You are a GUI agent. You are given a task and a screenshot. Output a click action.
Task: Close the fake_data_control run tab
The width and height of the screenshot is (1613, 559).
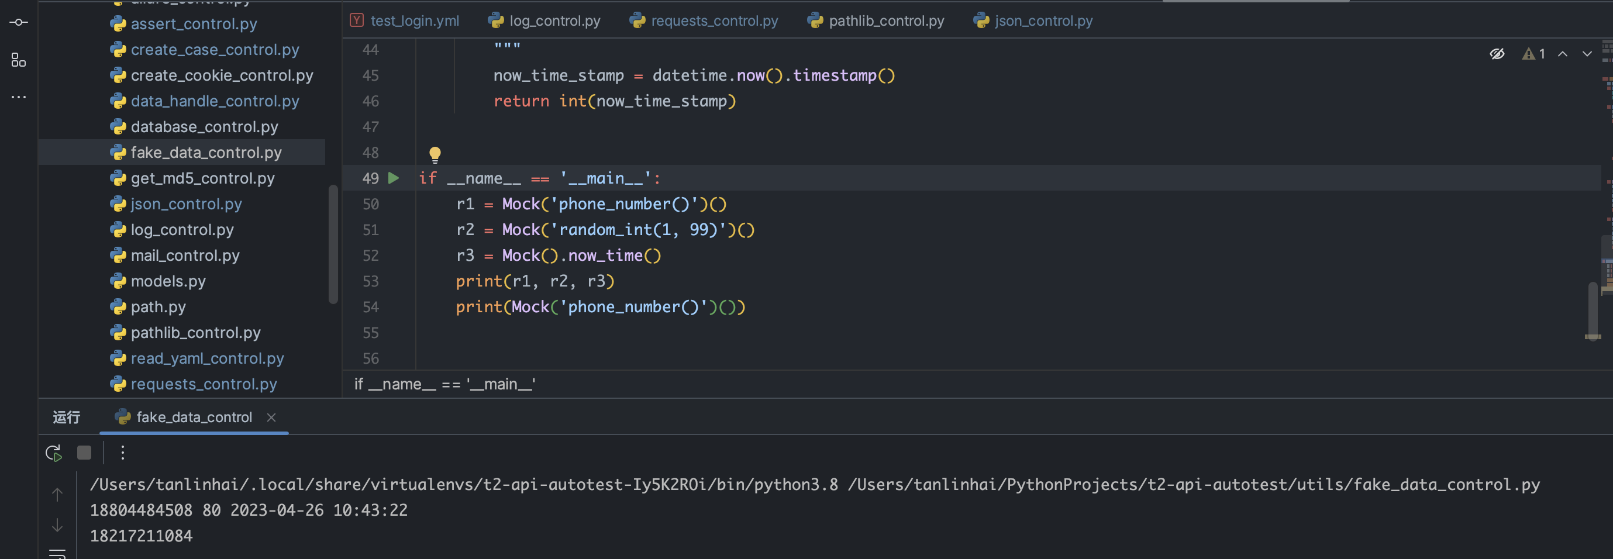click(x=271, y=417)
